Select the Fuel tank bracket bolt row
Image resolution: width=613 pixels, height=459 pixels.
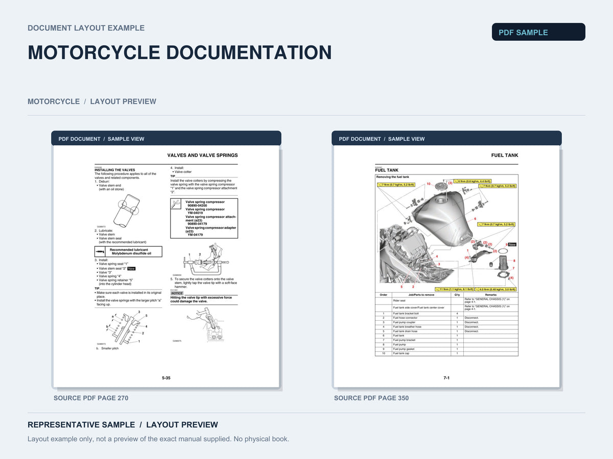pos(446,314)
